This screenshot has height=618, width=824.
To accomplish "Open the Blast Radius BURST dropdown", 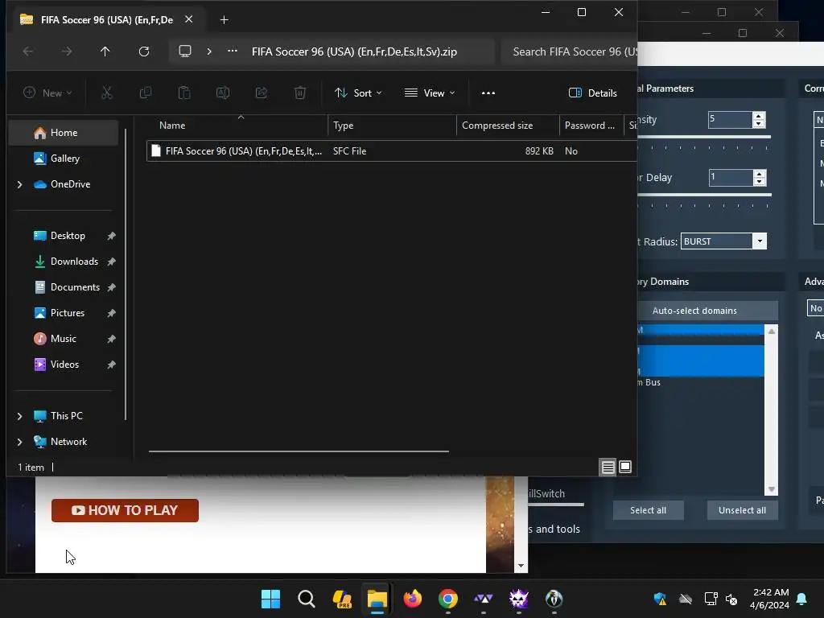I will tap(760, 241).
